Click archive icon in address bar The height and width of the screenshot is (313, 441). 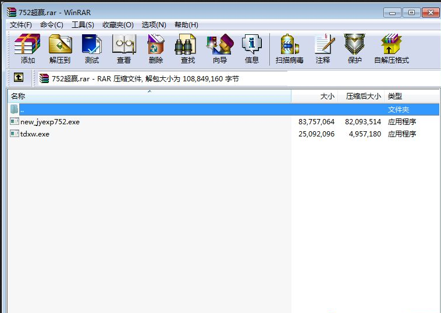coord(44,78)
